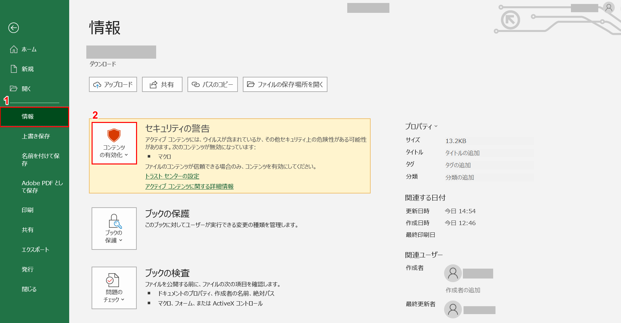Image resolution: width=621 pixels, height=323 pixels.
Task: Open アクティブ コンテンツに関する詳細情報 link
Action: [189, 186]
